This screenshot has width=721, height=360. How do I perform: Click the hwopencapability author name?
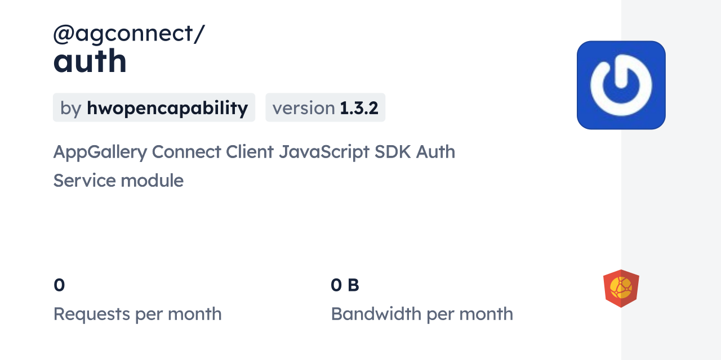(x=167, y=108)
